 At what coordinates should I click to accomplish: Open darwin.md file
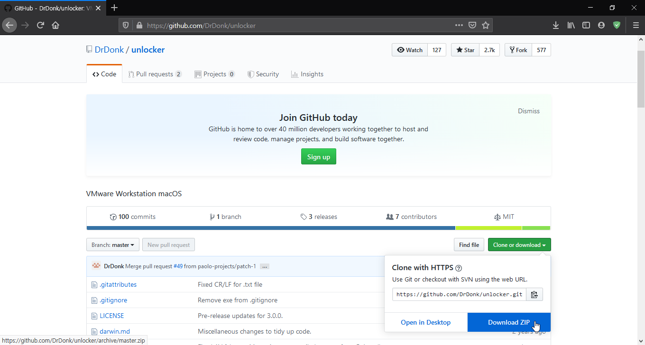click(115, 331)
